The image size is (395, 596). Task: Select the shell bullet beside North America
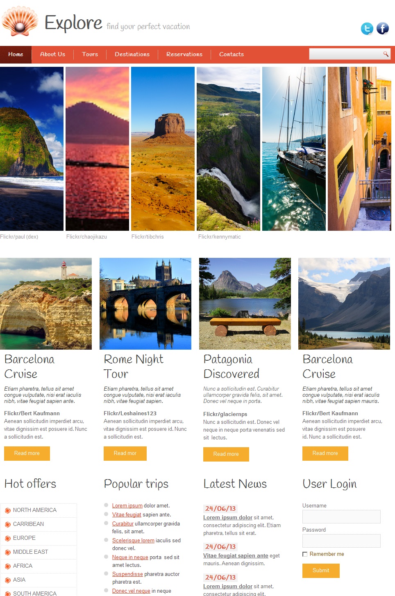pos(8,510)
